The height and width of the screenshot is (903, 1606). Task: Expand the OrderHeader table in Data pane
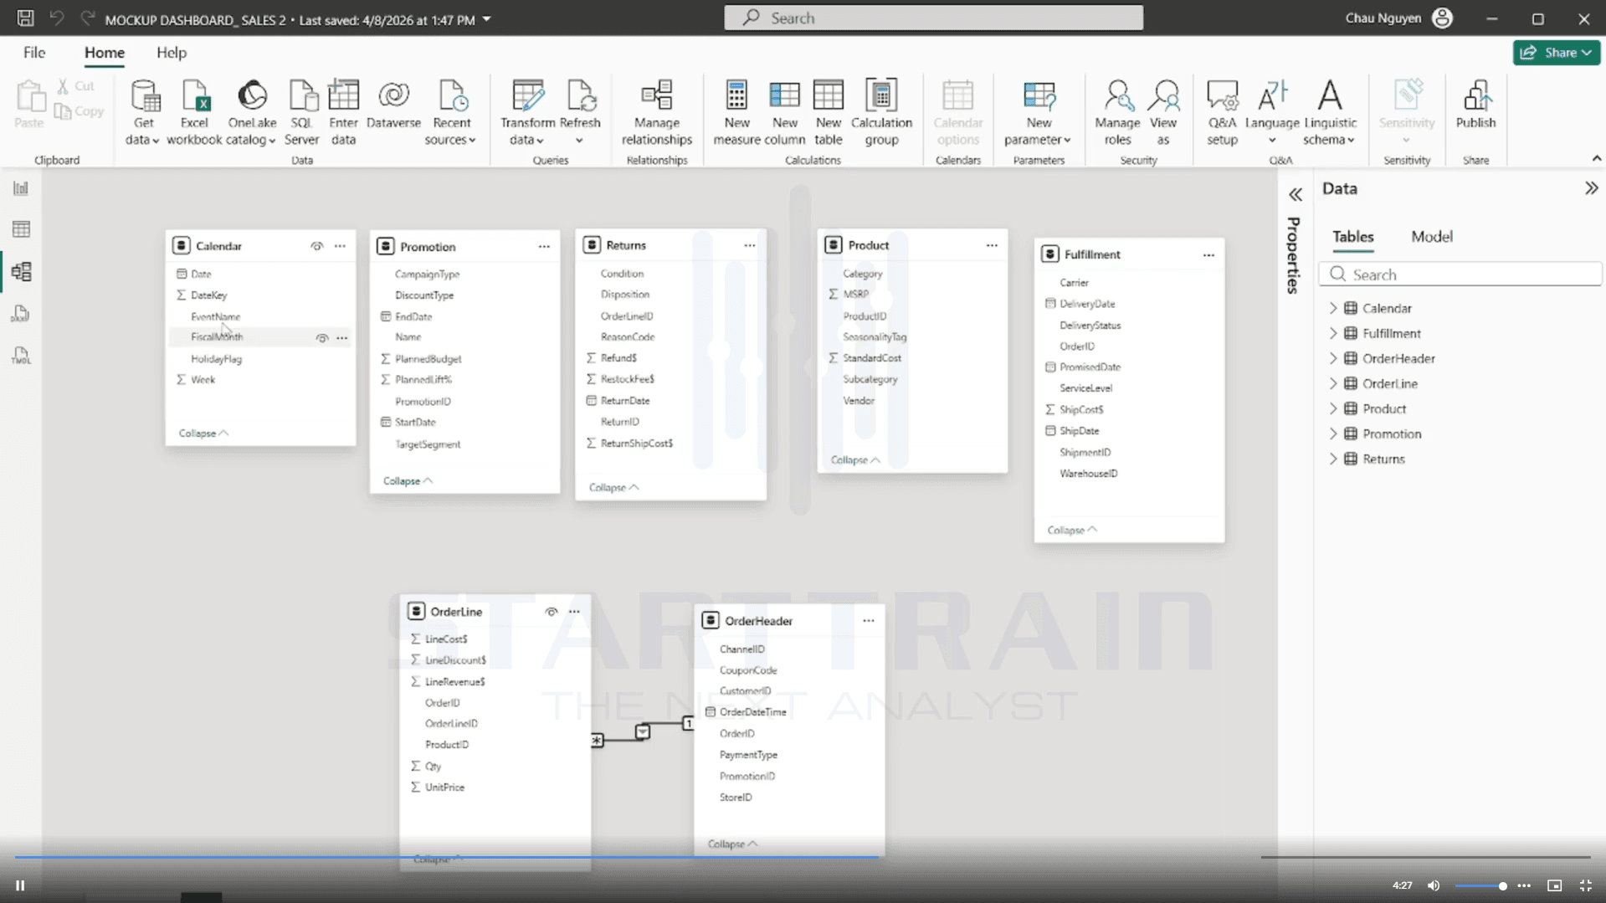pos(1333,359)
